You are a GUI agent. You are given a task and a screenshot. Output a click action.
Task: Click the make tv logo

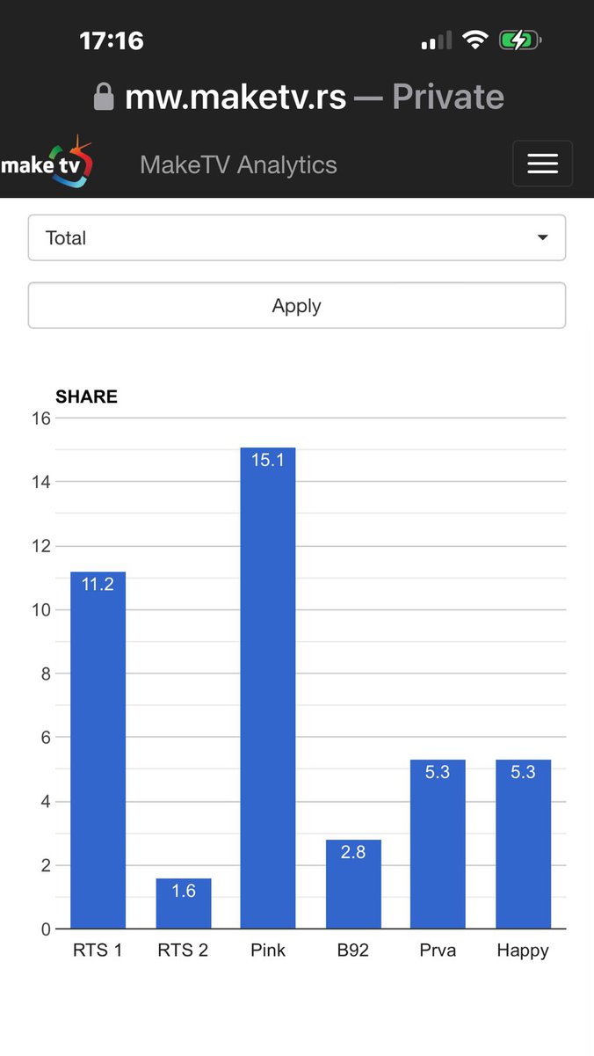tap(47, 164)
